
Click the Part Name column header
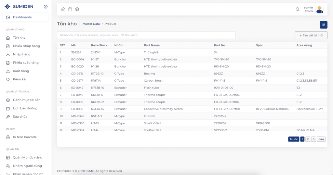tap(152, 45)
